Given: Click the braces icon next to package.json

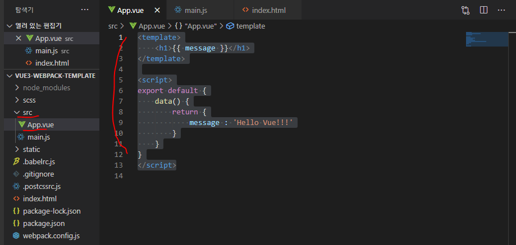Looking at the screenshot, I should 16,223.
